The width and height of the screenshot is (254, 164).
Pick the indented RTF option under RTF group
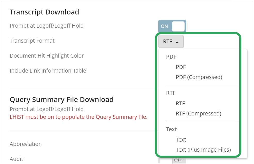(x=180, y=104)
